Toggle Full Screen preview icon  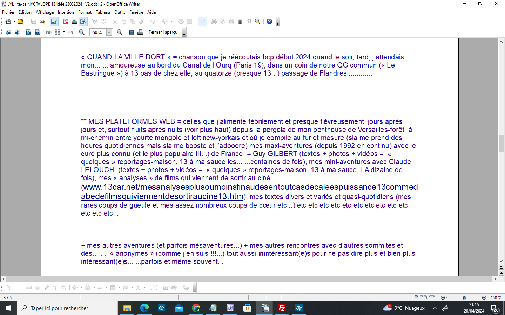[x=132, y=32]
